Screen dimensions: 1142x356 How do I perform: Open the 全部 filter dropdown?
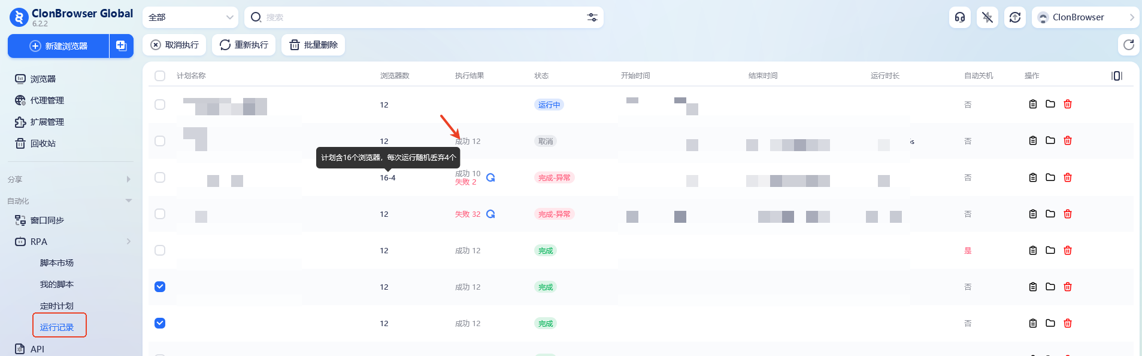[x=190, y=17]
